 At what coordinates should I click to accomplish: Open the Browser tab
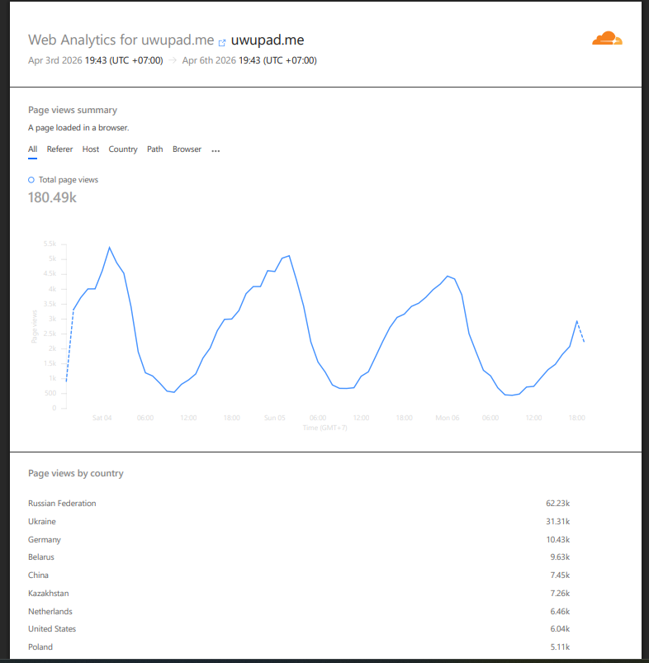click(x=187, y=149)
